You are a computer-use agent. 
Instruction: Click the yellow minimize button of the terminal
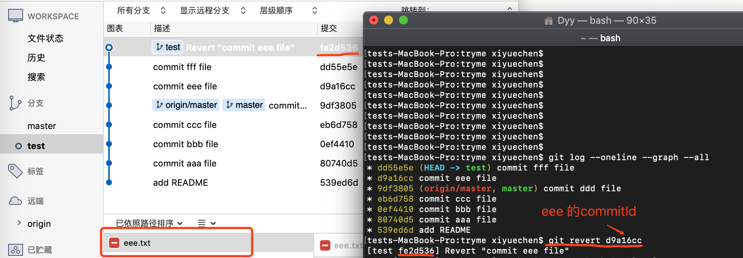[388, 20]
